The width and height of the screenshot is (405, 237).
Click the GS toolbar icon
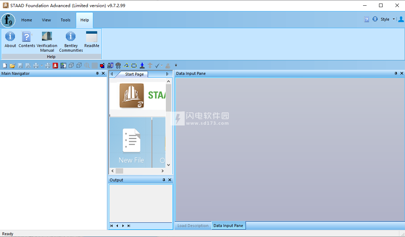tap(118, 66)
